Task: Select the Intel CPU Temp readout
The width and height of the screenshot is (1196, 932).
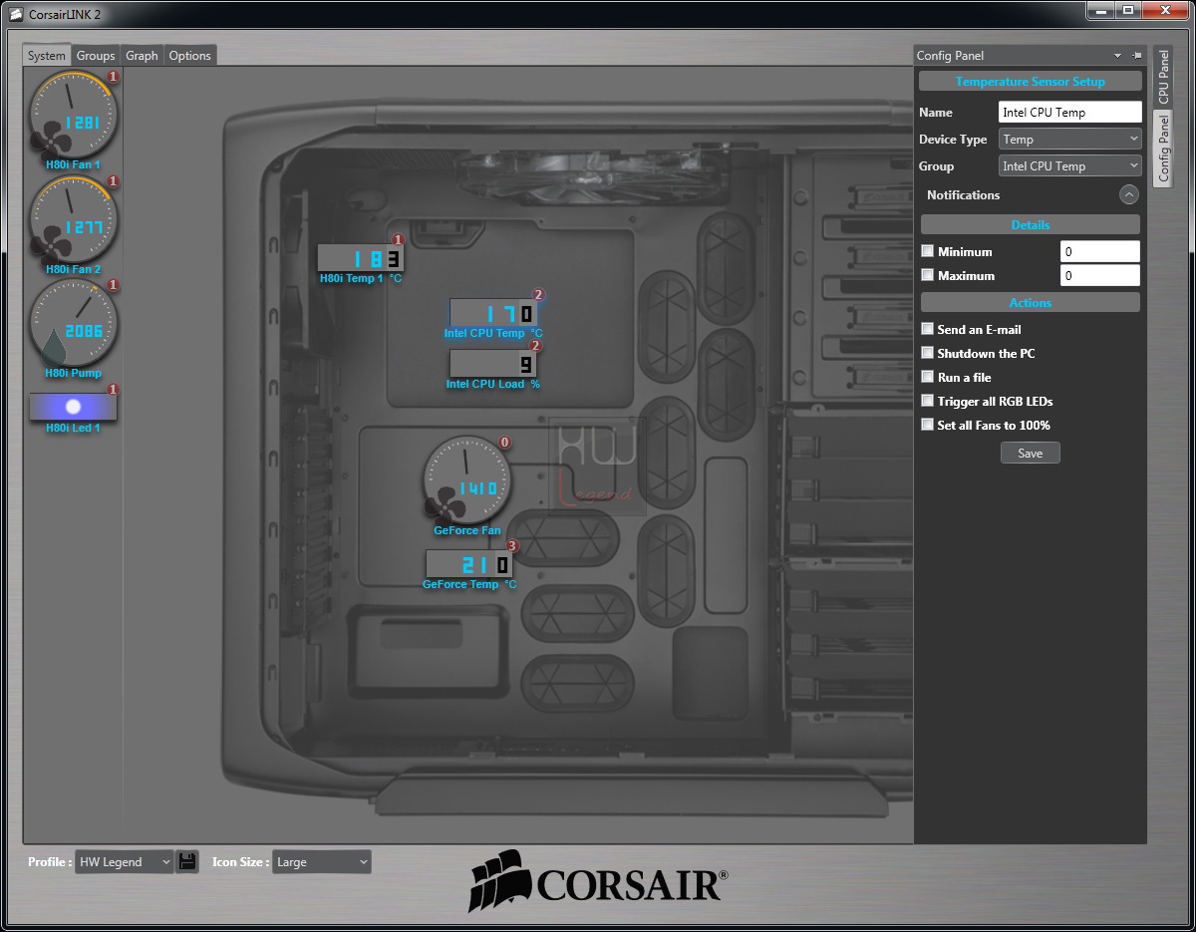Action: (x=493, y=314)
